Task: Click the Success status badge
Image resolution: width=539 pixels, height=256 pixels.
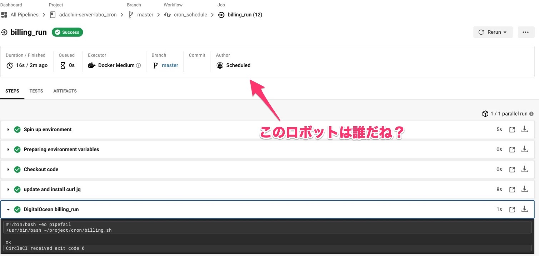Action: tap(67, 32)
